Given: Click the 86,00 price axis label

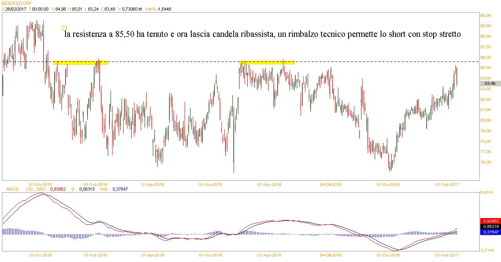Looking at the screenshot, I should 486,58.
